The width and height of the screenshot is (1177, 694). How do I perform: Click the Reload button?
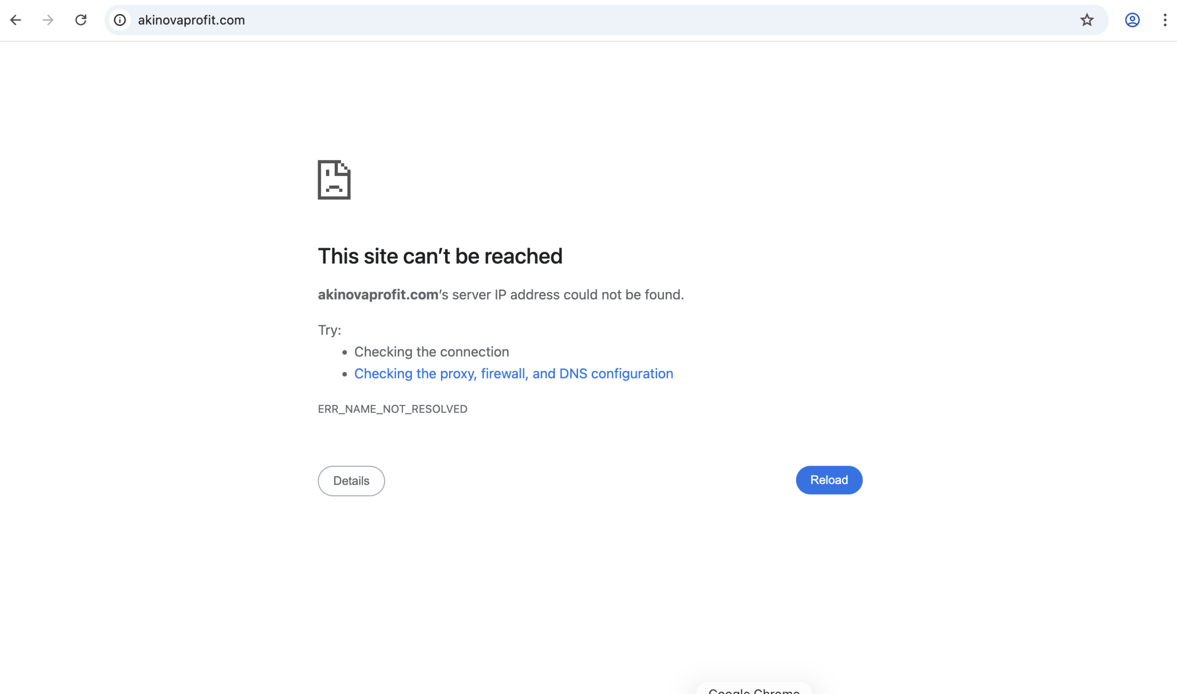click(x=828, y=480)
